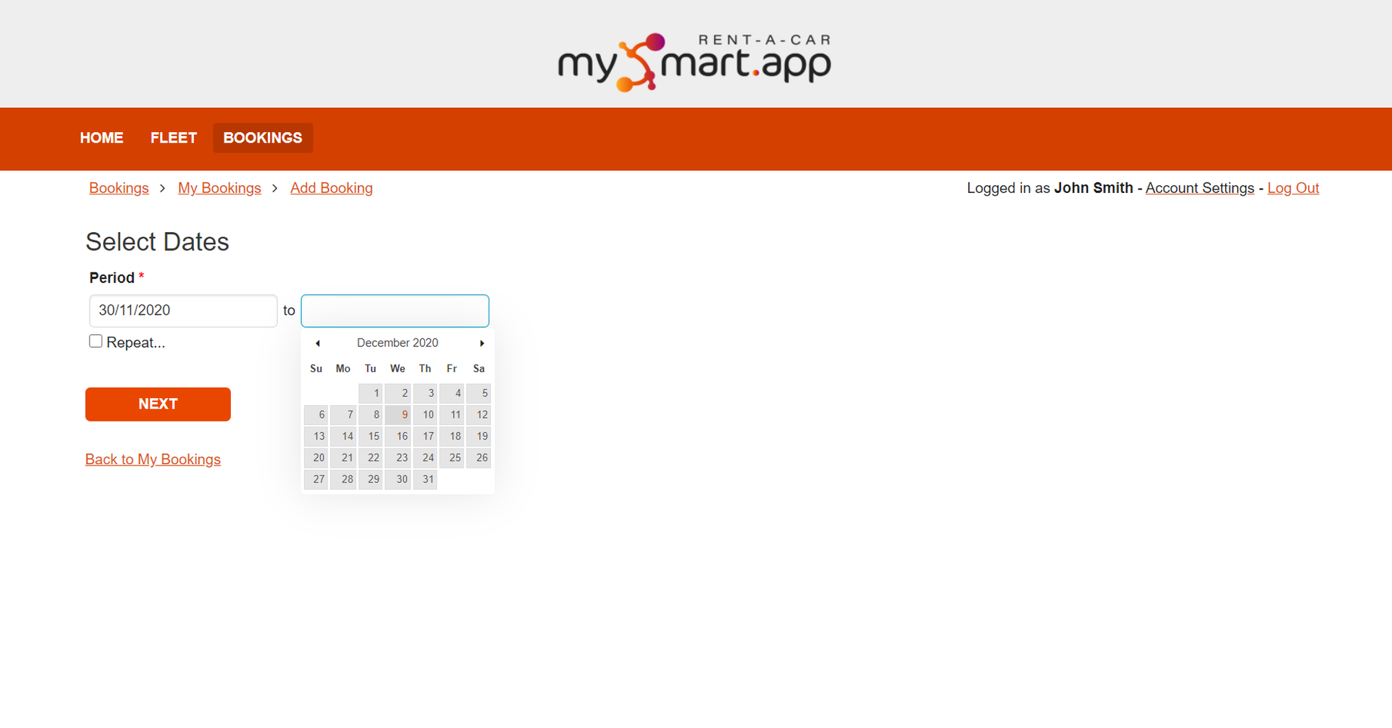The height and width of the screenshot is (728, 1392).
Task: Go to previous month in calendar
Action: point(317,343)
